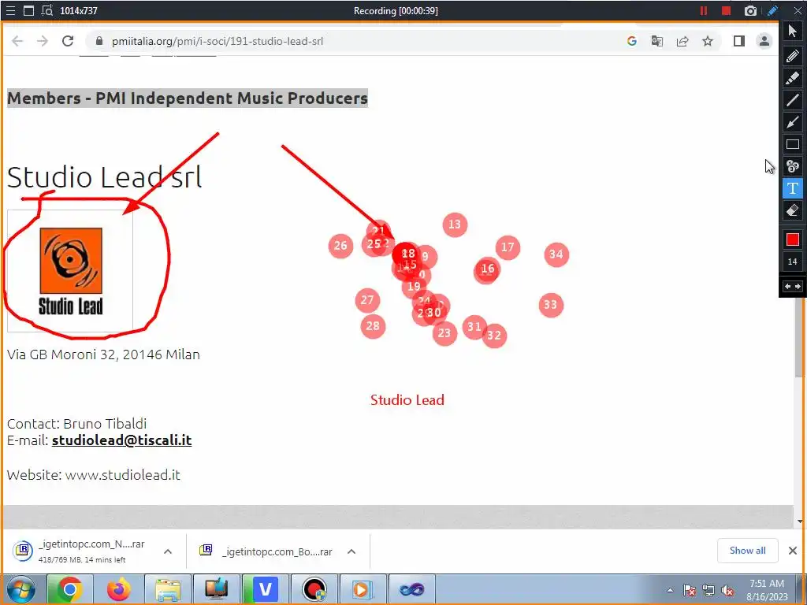Open the media player taskbar icon
Viewport: 807px width, 605px height.
click(363, 589)
